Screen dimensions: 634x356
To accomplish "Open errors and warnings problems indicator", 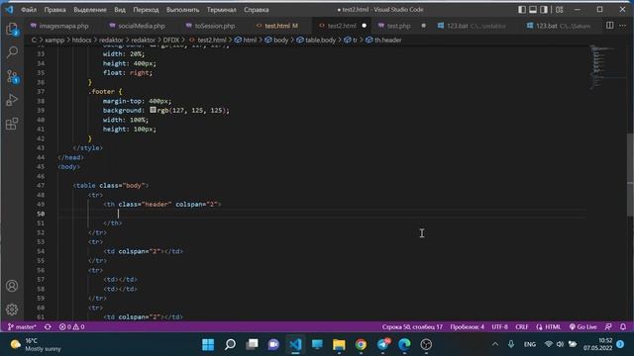I will [x=72, y=326].
